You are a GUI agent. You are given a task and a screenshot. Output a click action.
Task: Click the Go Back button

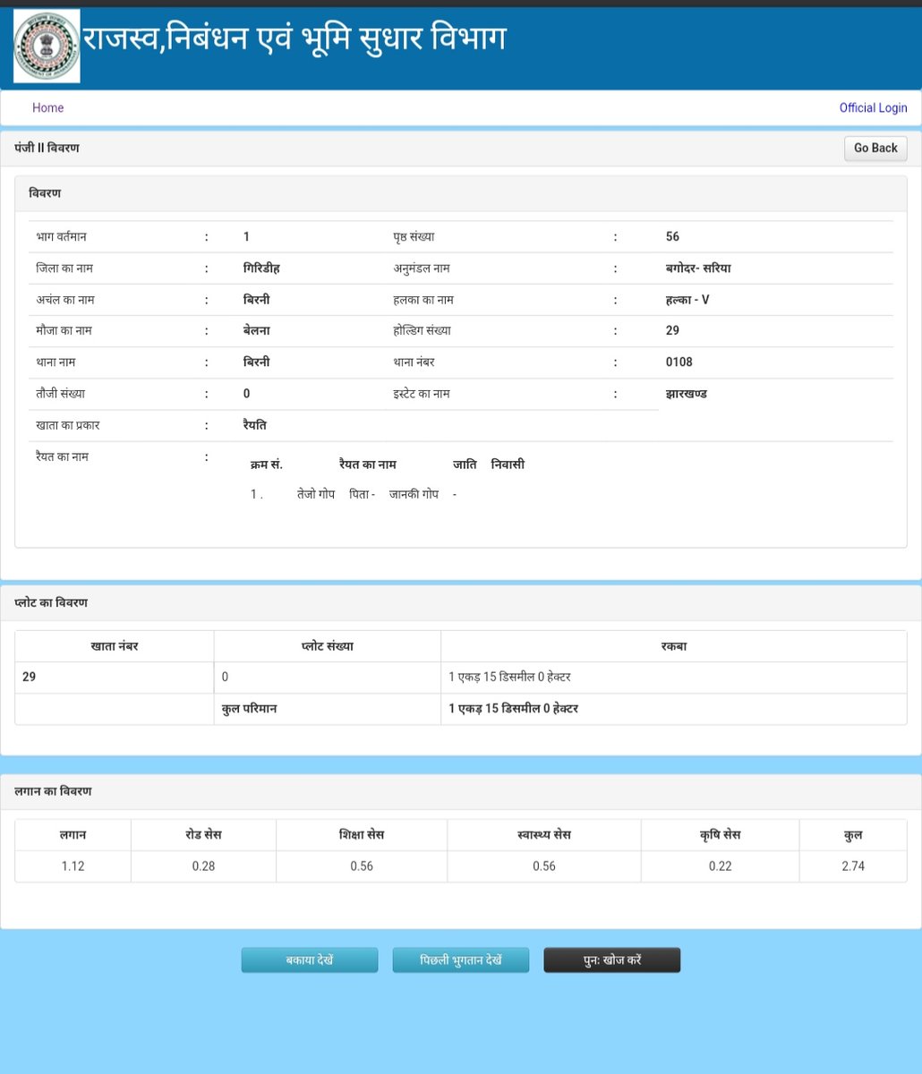(x=875, y=149)
